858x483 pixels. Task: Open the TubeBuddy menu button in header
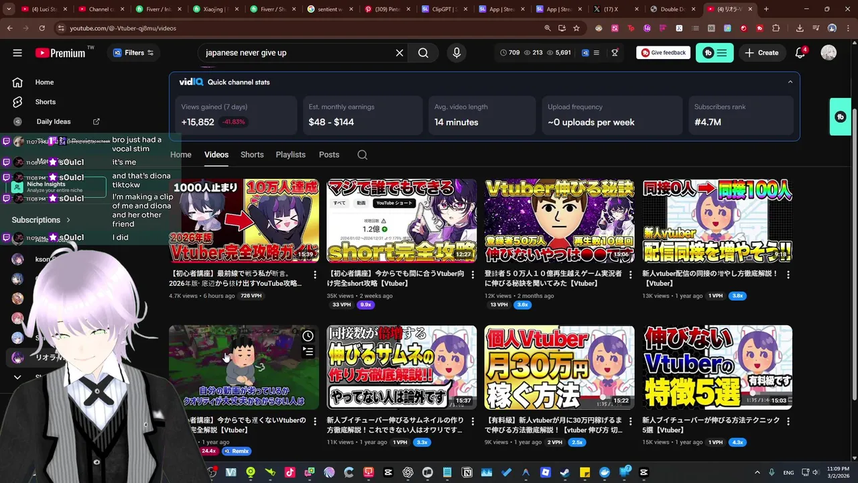715,53
